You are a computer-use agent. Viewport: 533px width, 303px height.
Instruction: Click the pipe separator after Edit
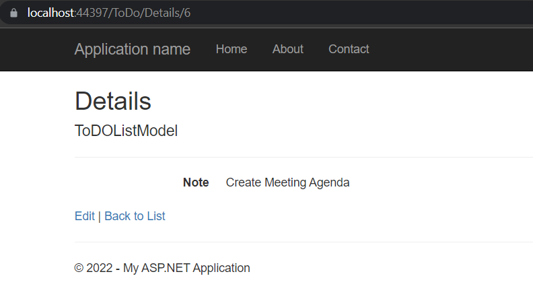(100, 216)
